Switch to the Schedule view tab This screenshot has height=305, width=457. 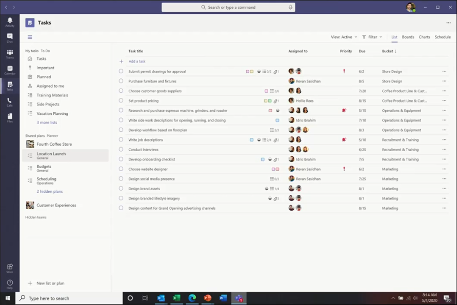443,37
